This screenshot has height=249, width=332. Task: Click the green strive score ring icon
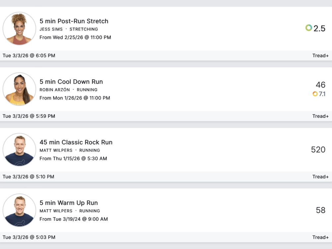309,28
